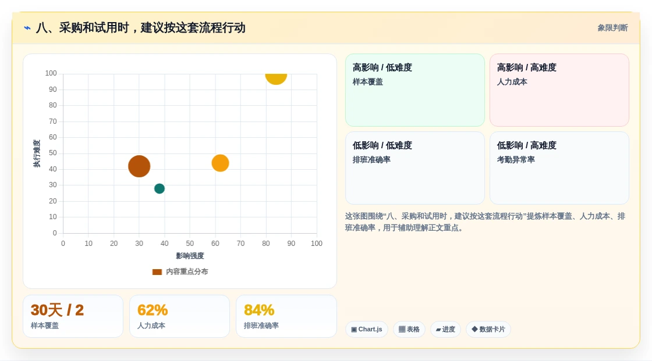This screenshot has width=652, height=361.
Task: Click the grid icon in 表格 chip
Action: 402,330
